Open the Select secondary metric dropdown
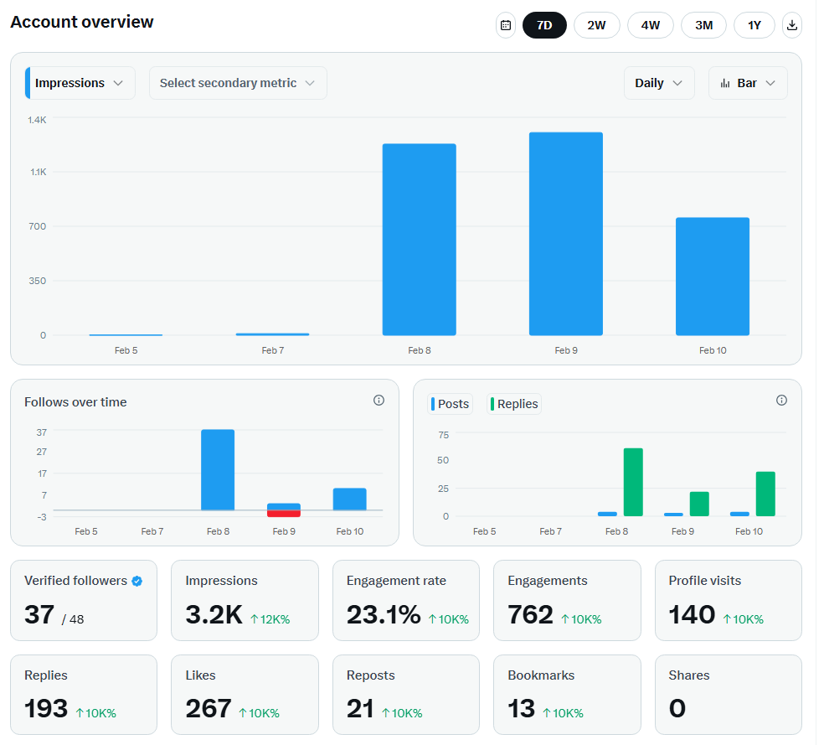Image resolution: width=824 pixels, height=745 pixels. [238, 83]
